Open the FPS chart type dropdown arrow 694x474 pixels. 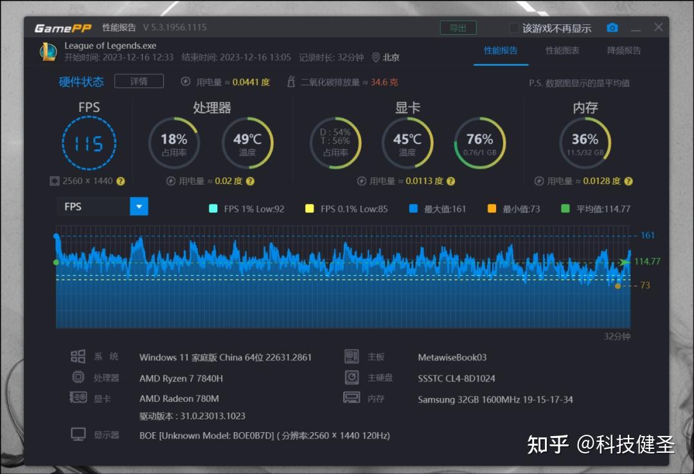point(139,206)
